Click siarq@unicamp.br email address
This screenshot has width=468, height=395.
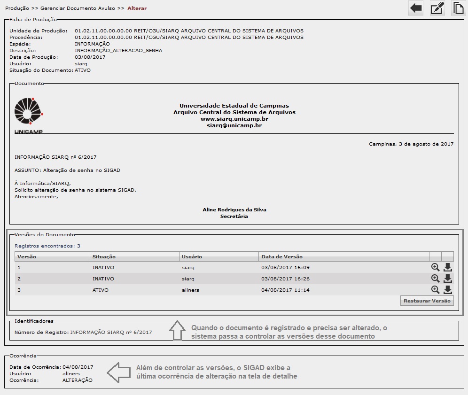[x=234, y=125]
